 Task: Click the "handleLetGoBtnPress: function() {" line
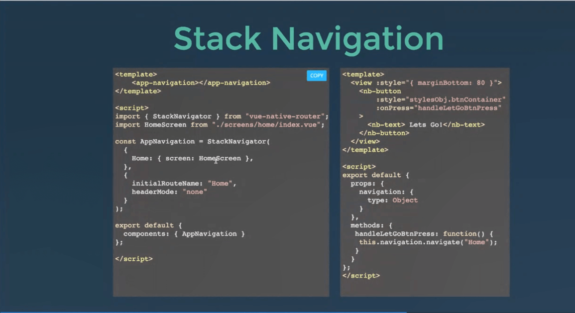[424, 234]
